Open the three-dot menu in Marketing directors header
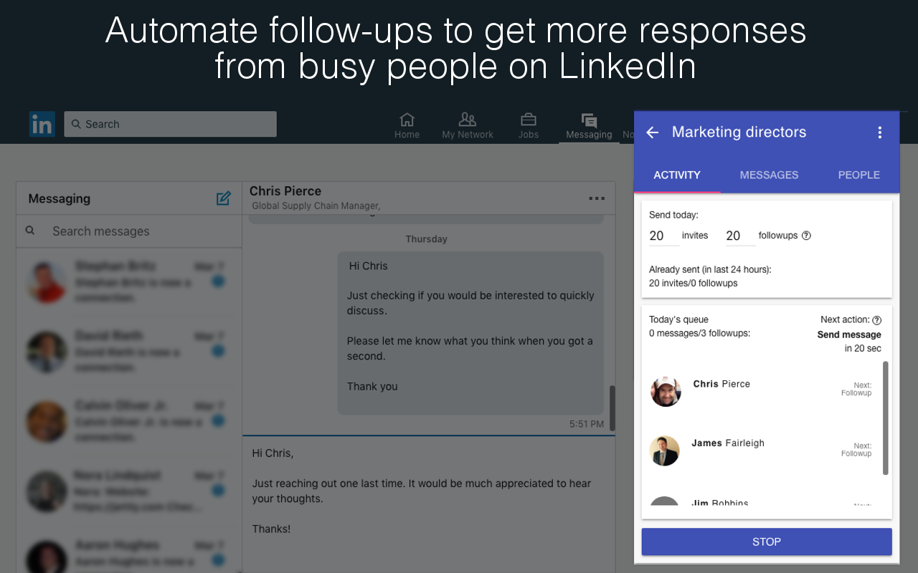 880,132
